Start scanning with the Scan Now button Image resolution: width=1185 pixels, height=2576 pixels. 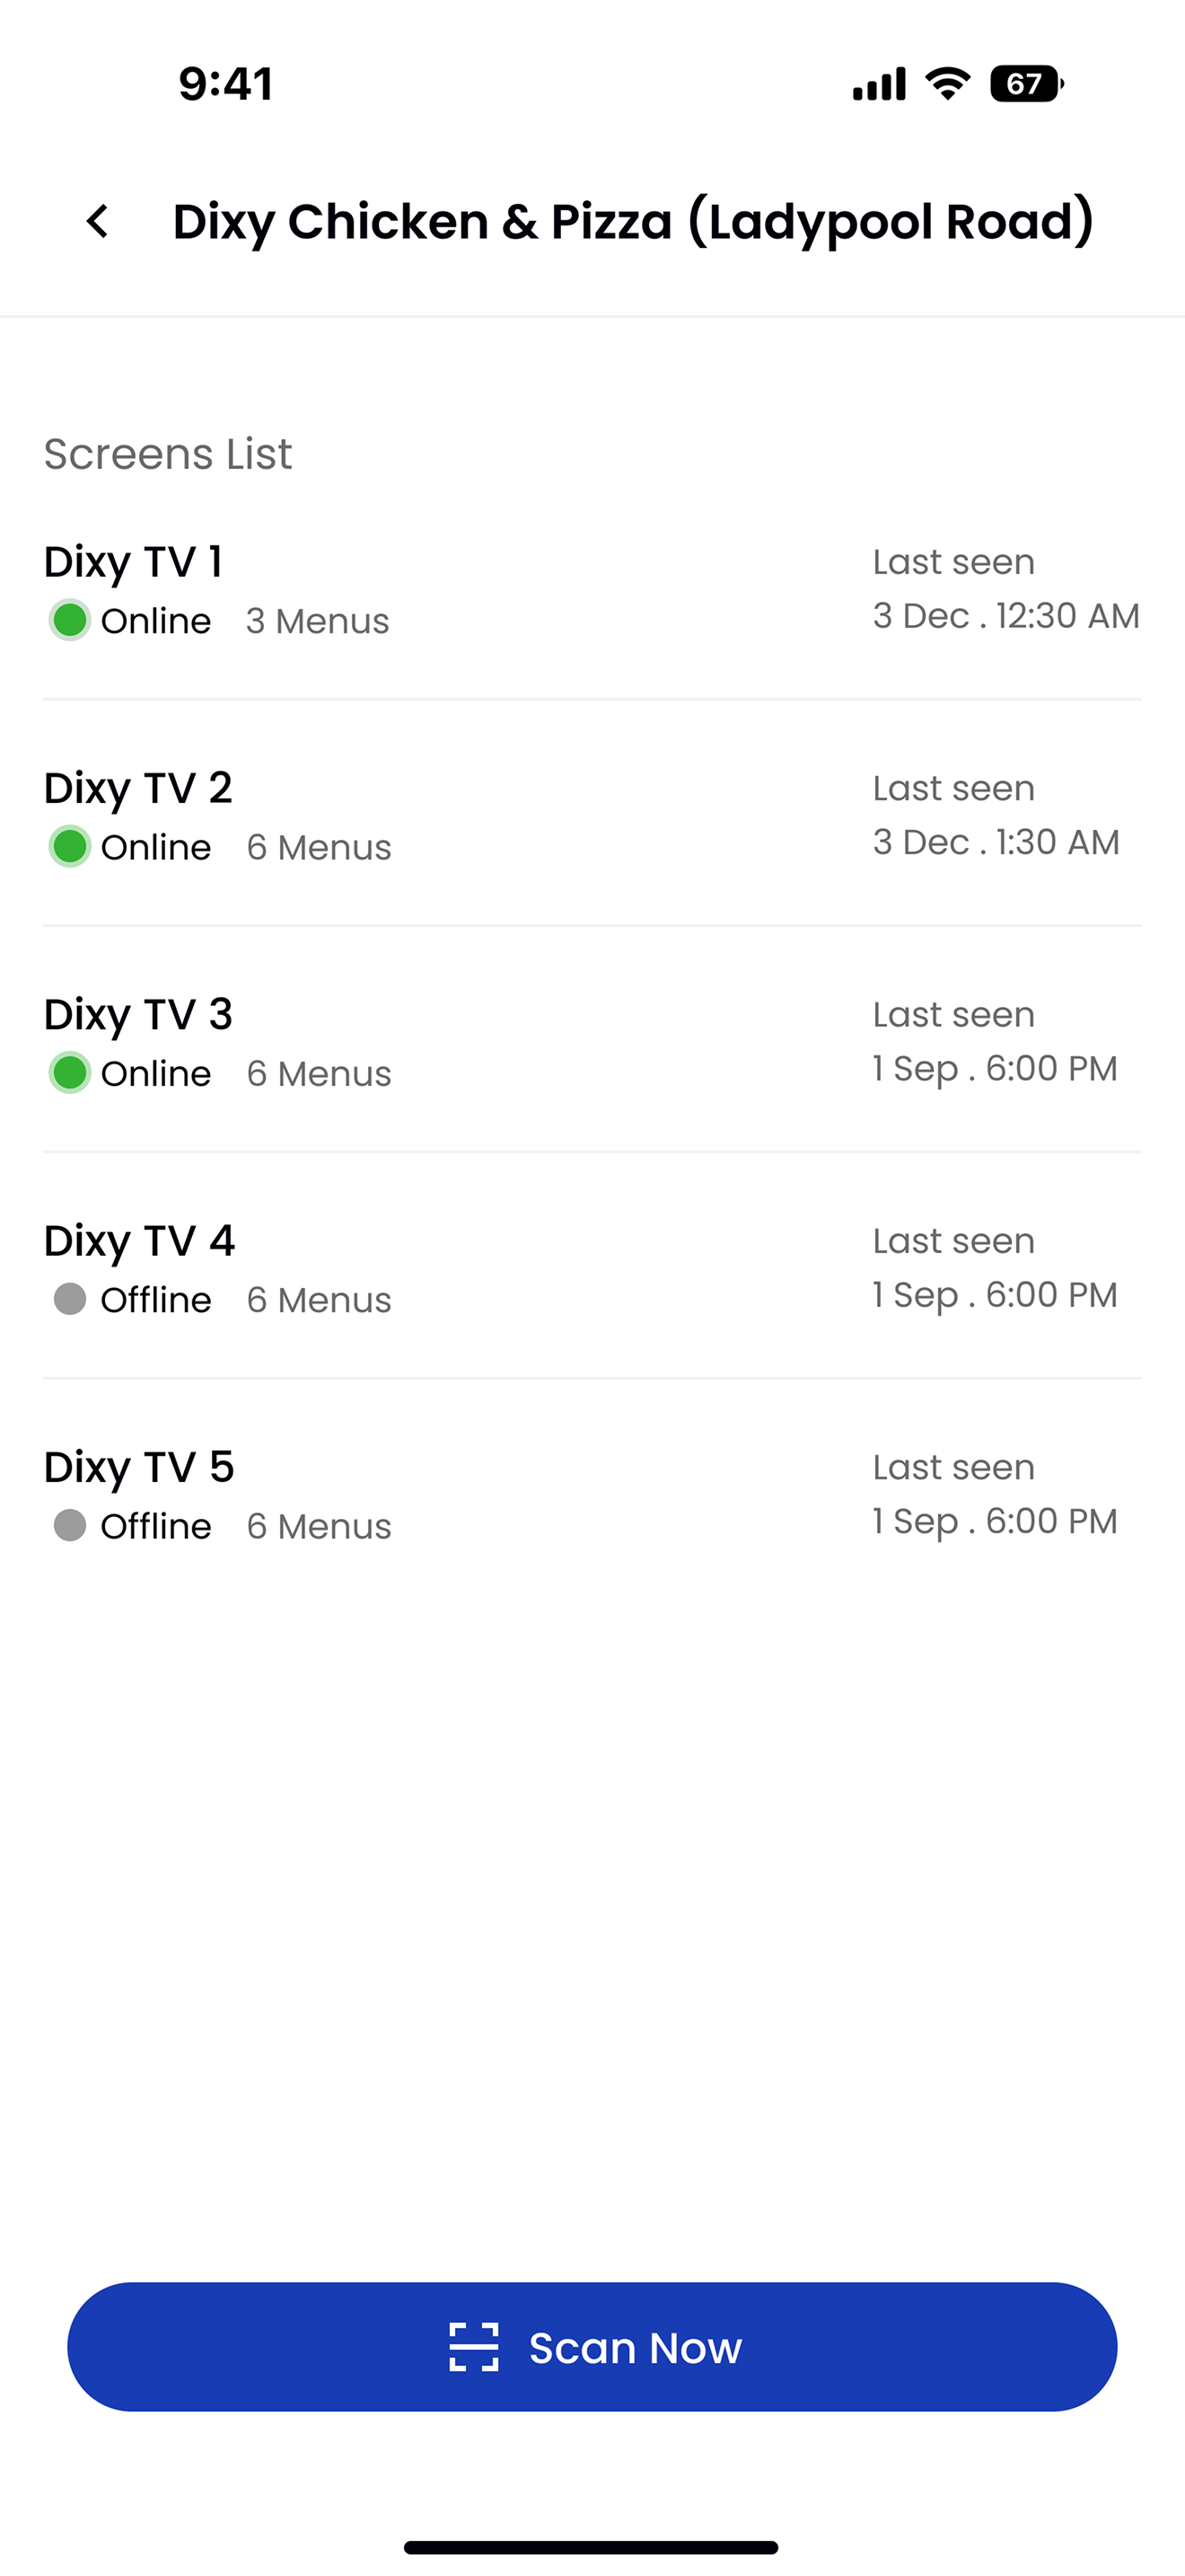[x=592, y=2347]
